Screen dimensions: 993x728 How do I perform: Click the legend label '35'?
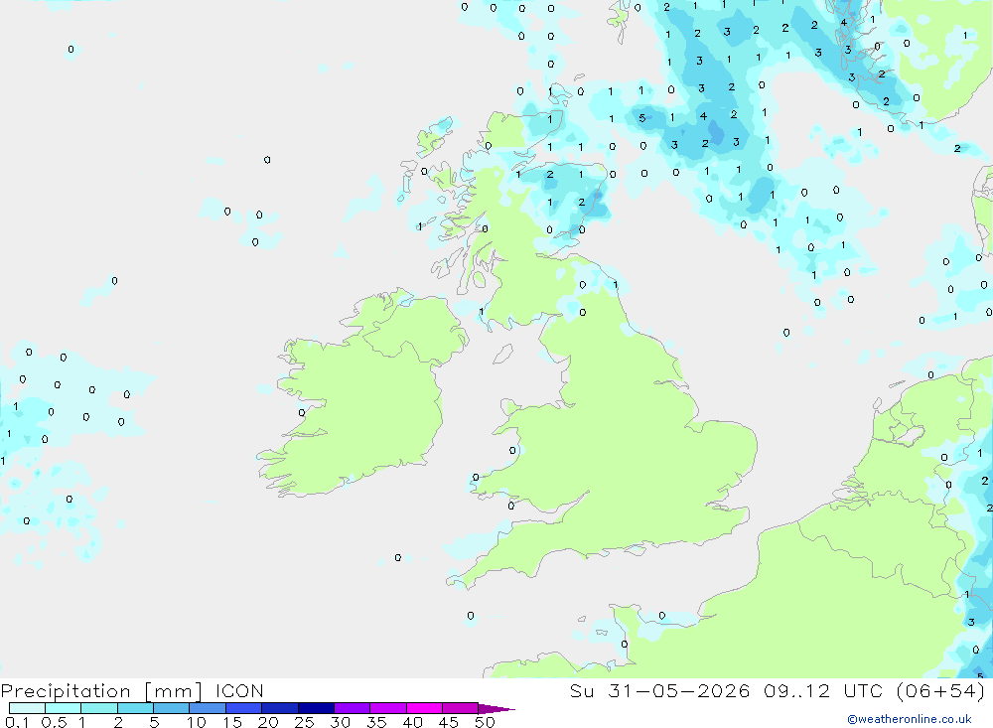tap(376, 722)
